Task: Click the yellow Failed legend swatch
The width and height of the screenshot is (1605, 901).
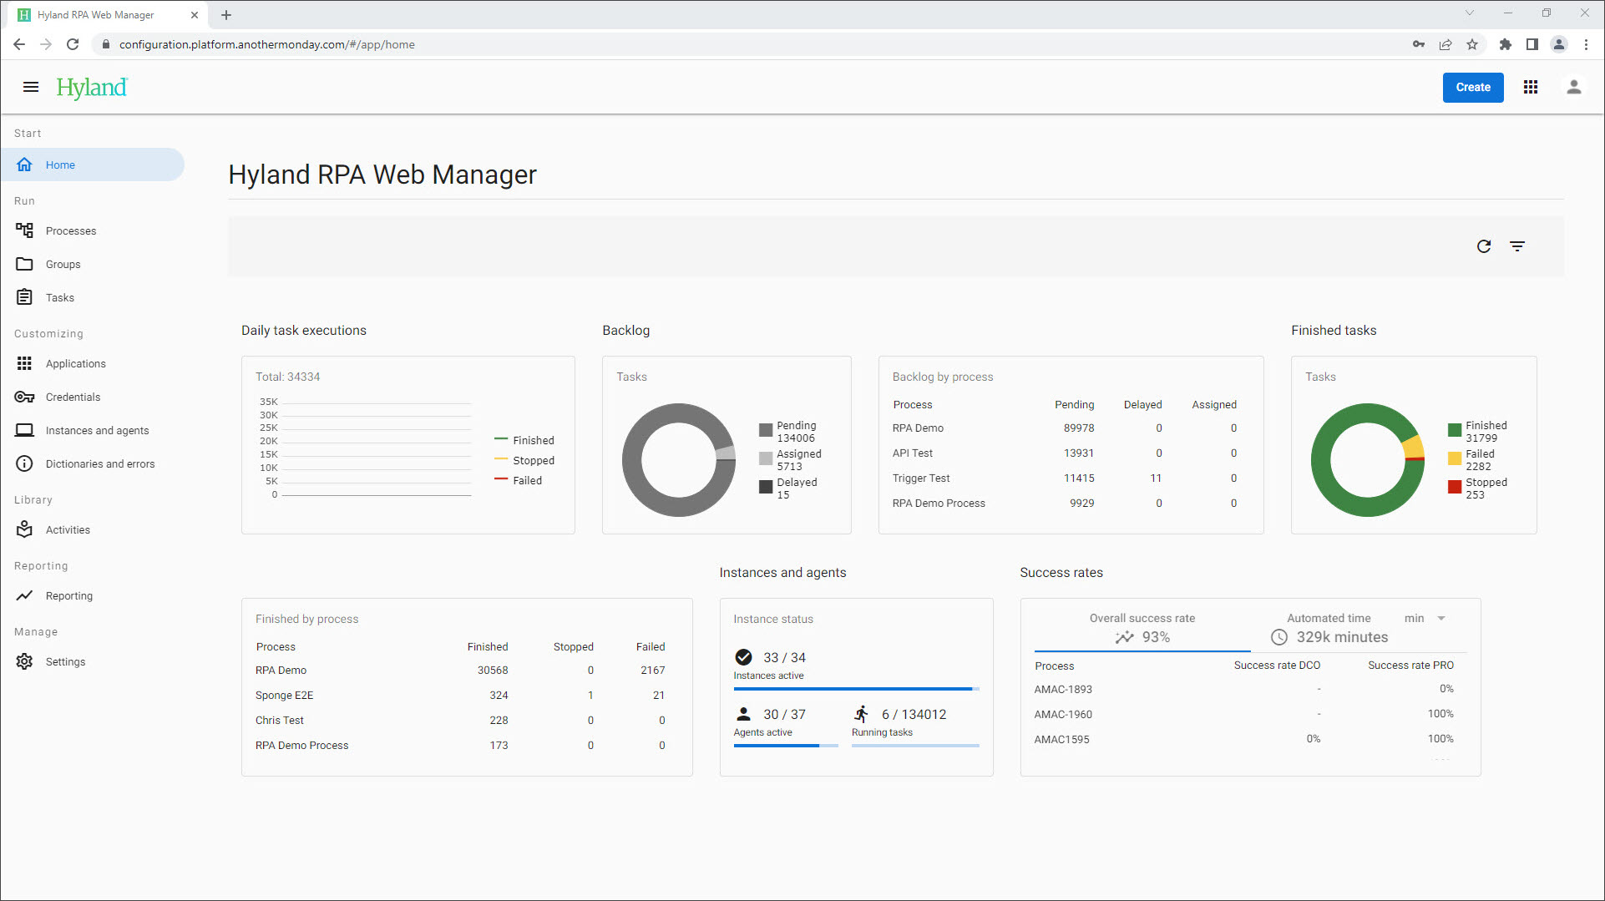Action: point(1454,459)
